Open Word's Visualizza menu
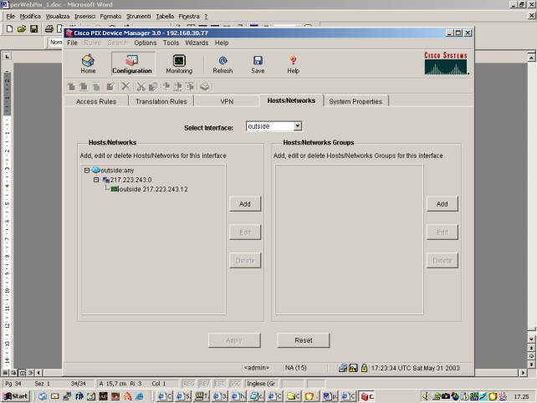537x403 pixels. [x=58, y=16]
